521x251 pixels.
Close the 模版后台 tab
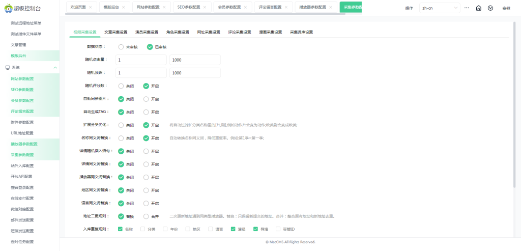pyautogui.click(x=124, y=7)
